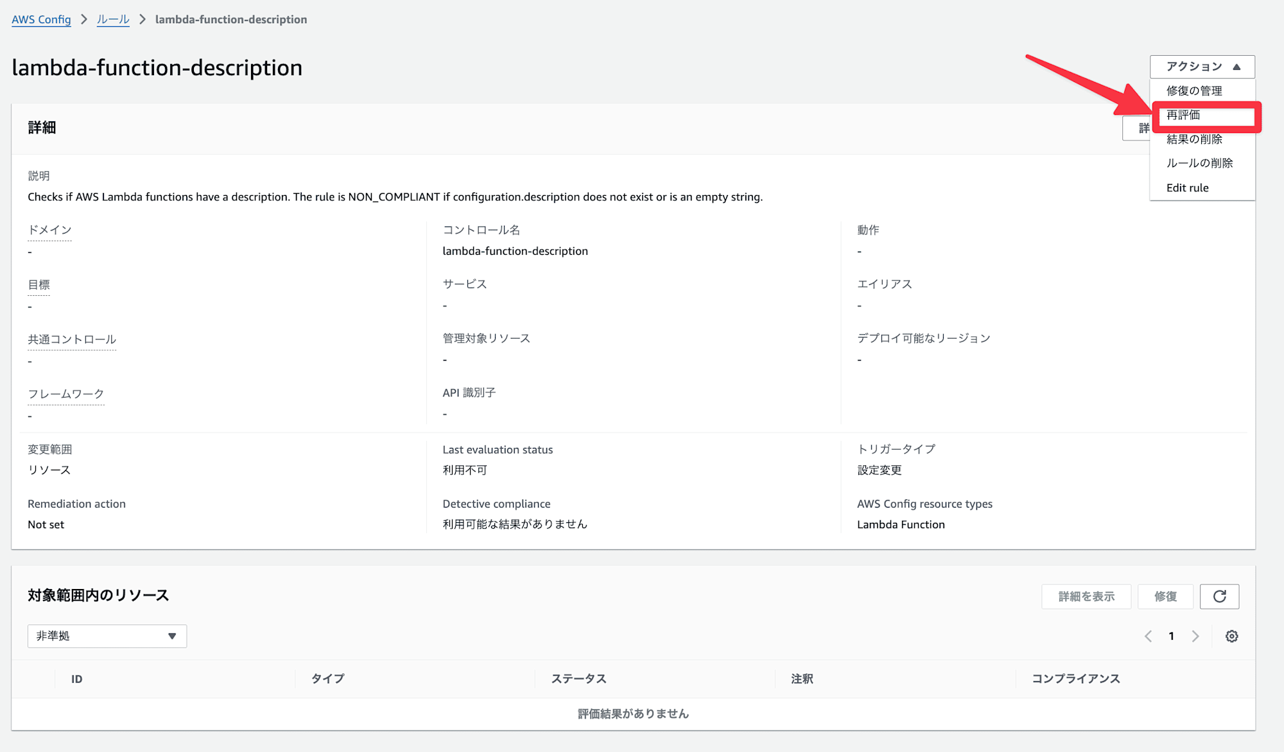Select page number 1 in pagination
The image size is (1284, 752).
pos(1172,637)
